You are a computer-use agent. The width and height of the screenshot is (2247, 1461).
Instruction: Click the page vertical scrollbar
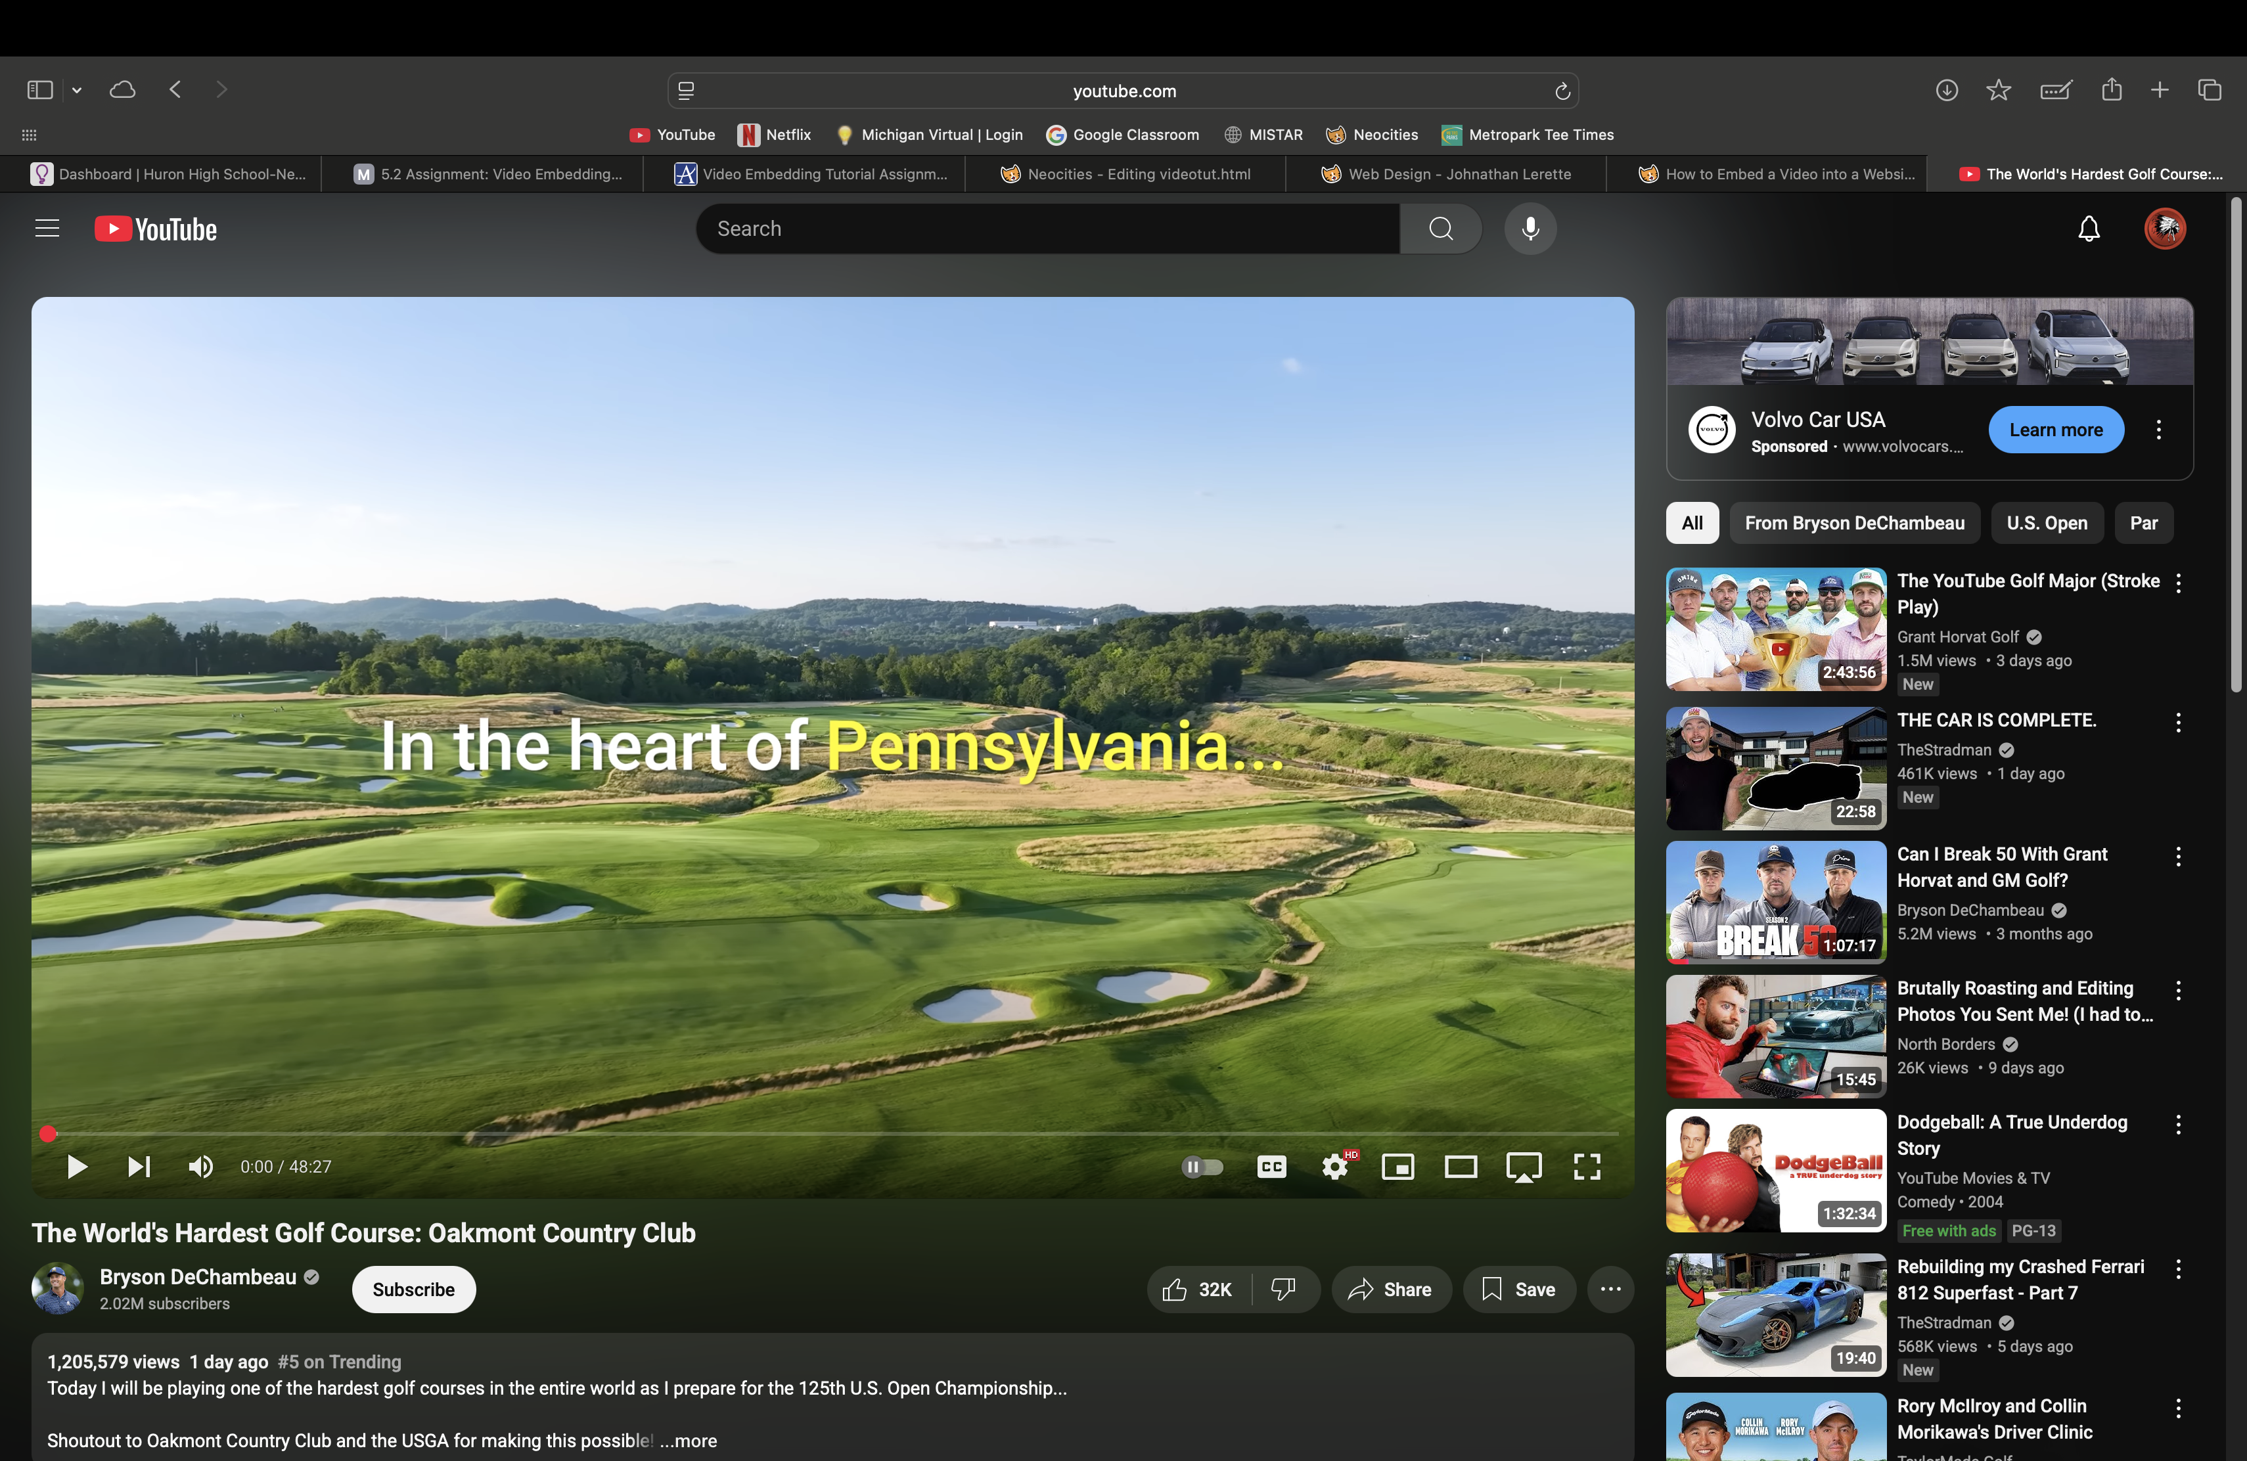(x=2236, y=443)
